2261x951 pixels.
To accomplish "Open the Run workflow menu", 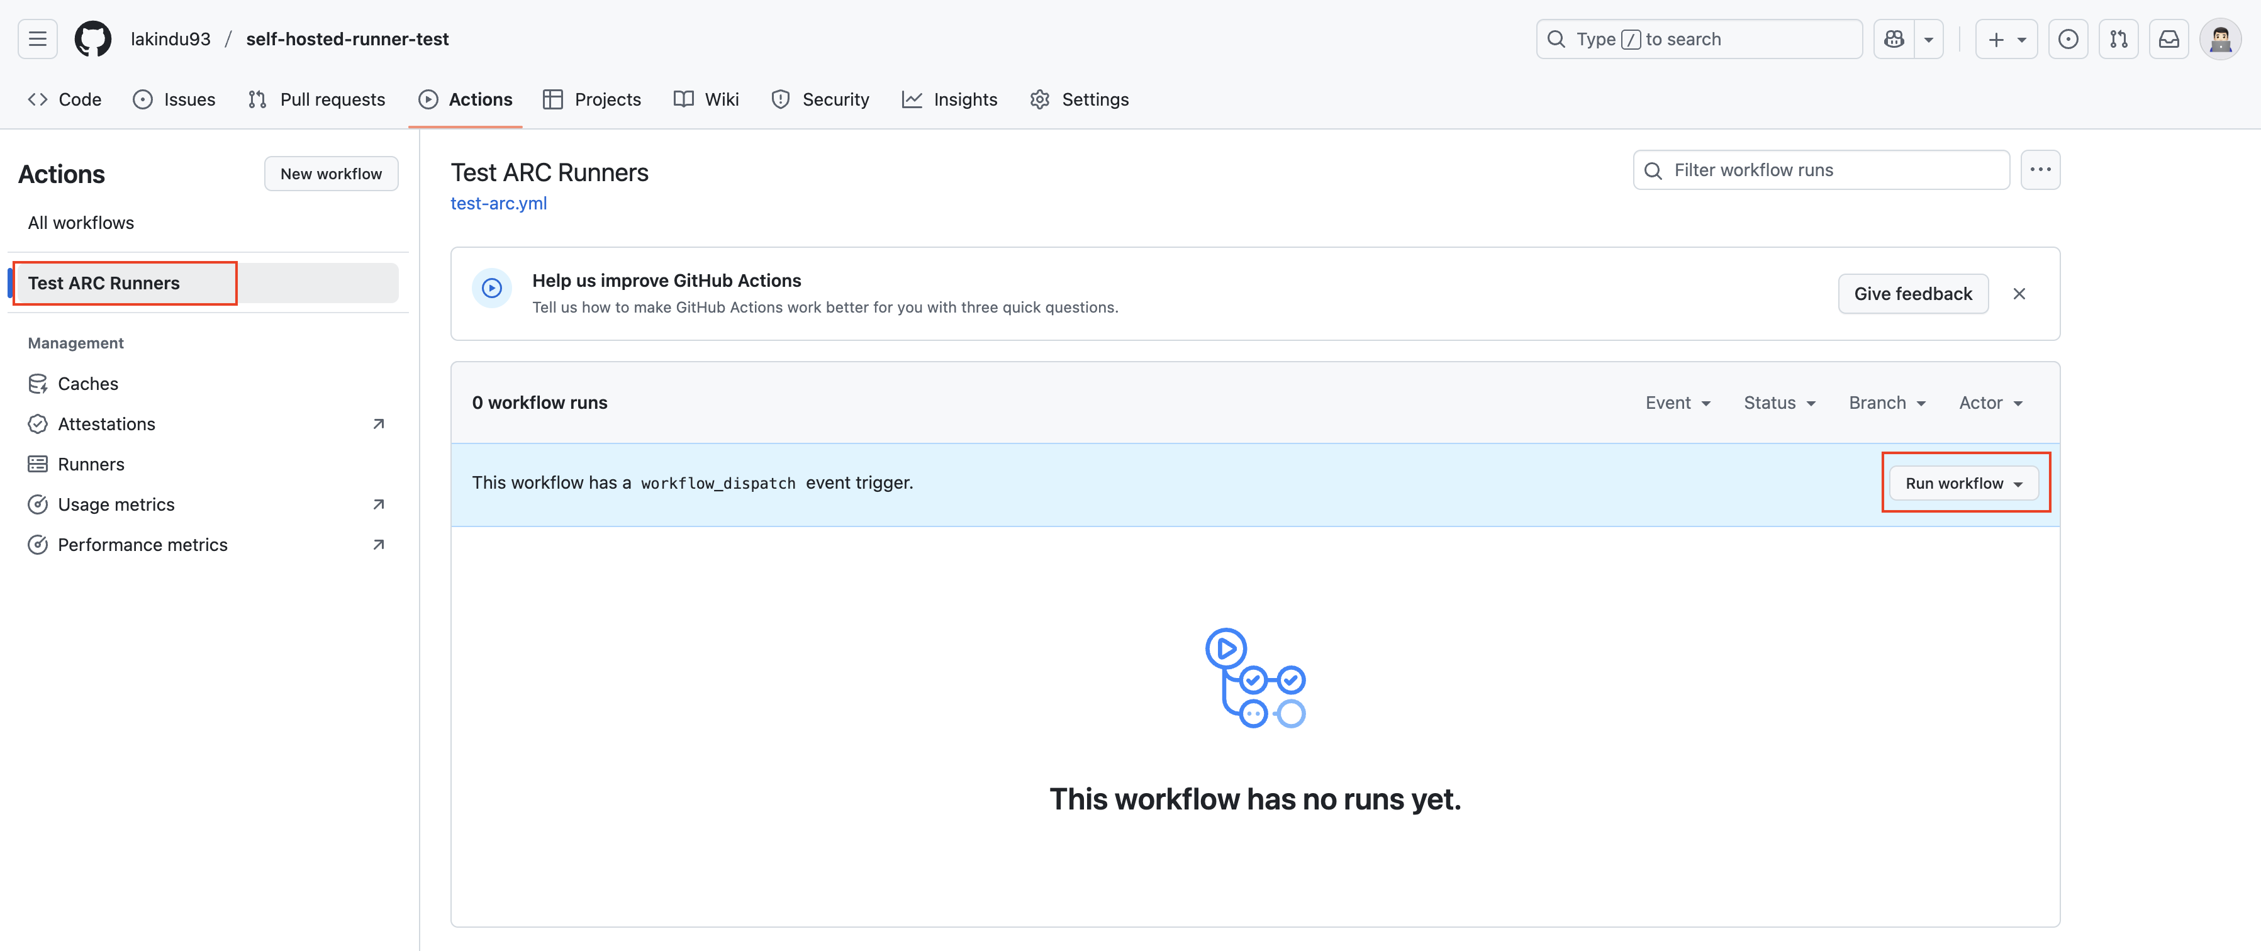I will click(x=1964, y=482).
